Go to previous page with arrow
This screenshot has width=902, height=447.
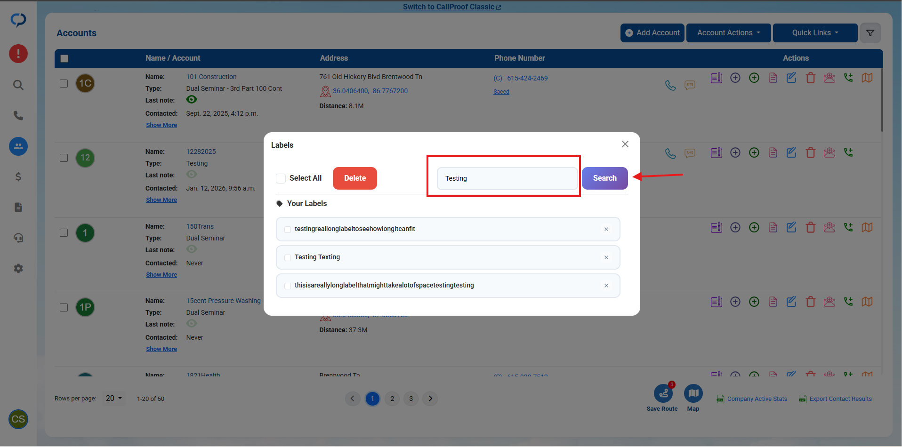pos(353,399)
